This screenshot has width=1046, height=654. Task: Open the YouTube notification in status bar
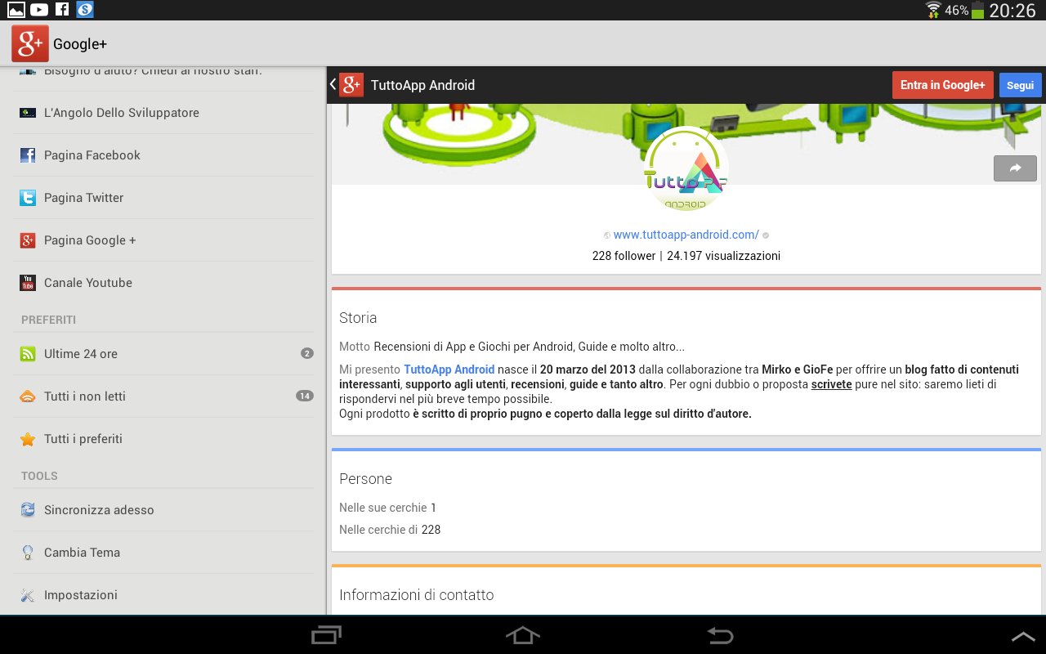click(39, 10)
